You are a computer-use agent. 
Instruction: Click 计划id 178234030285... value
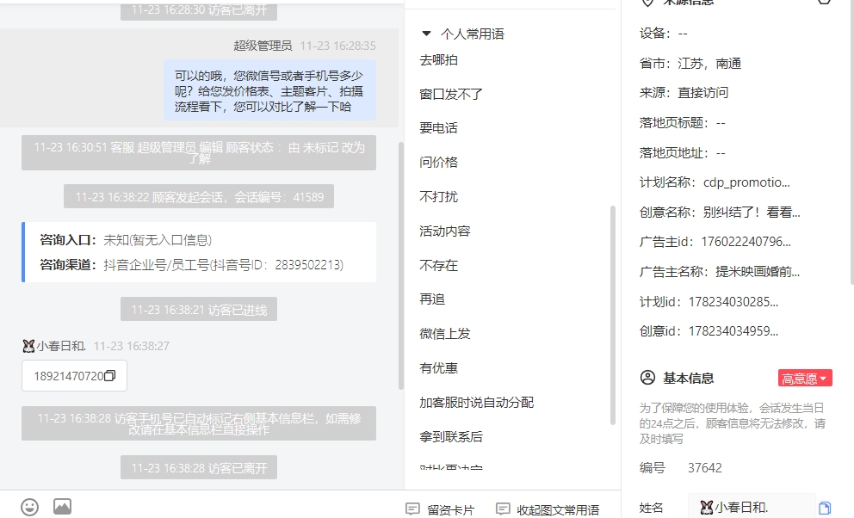coord(733,301)
